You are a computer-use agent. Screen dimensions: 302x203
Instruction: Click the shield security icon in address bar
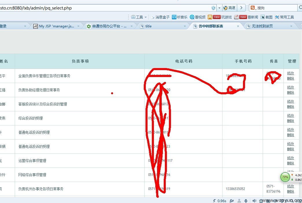point(213,8)
